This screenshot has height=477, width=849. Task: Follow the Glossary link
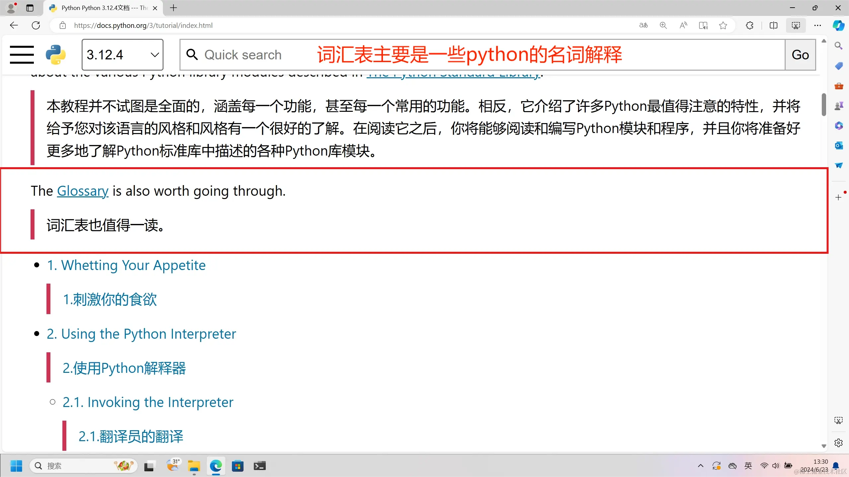tap(83, 191)
